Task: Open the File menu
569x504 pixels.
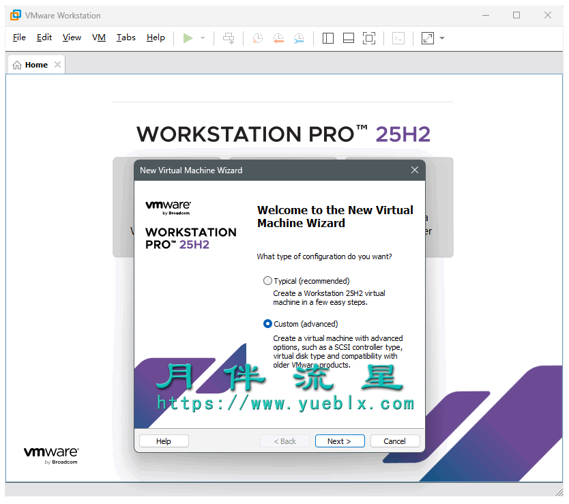Action: point(19,38)
